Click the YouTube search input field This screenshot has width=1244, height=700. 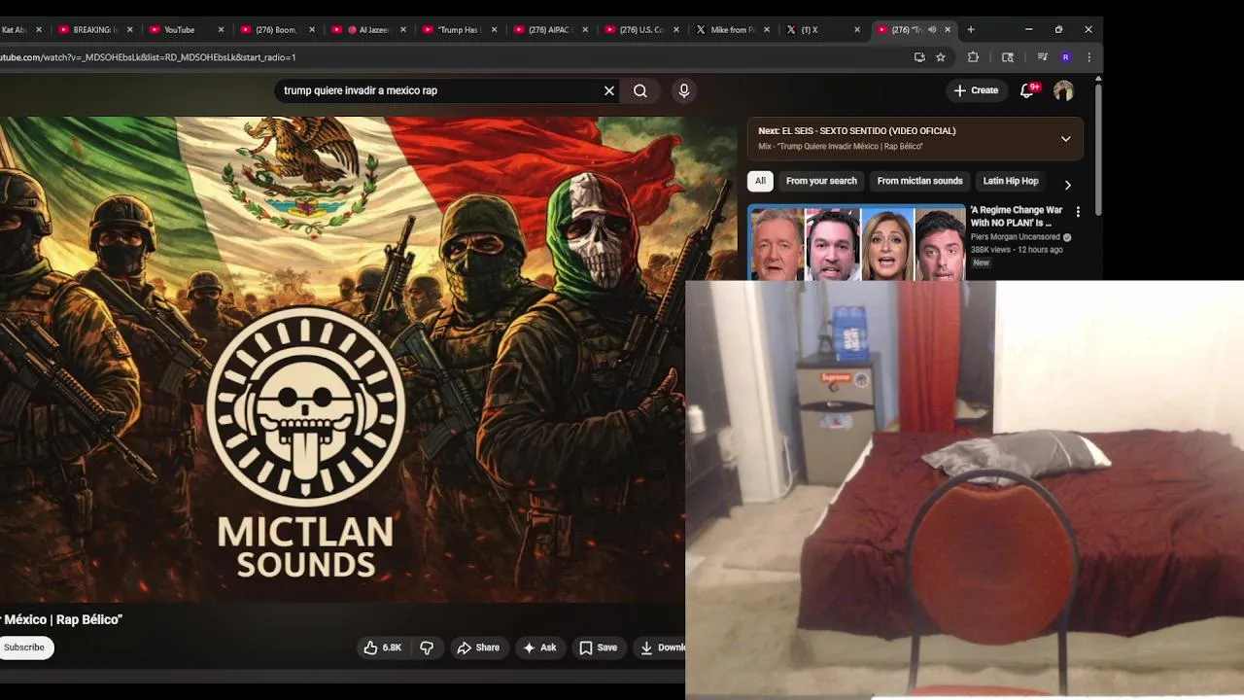click(x=437, y=90)
